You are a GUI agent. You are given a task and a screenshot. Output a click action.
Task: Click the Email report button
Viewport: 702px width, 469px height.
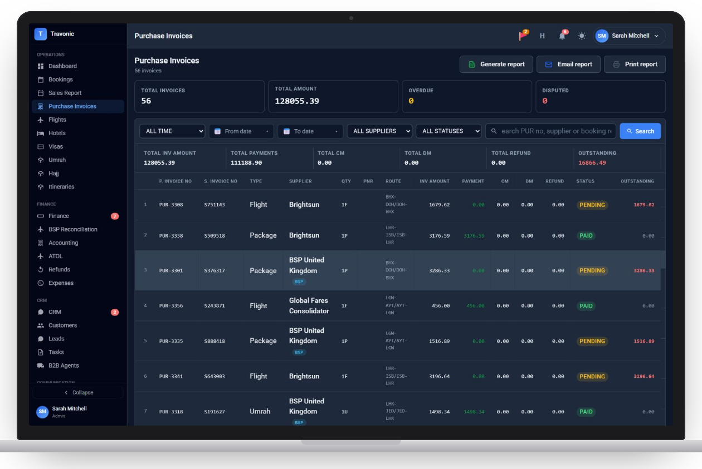coord(568,65)
